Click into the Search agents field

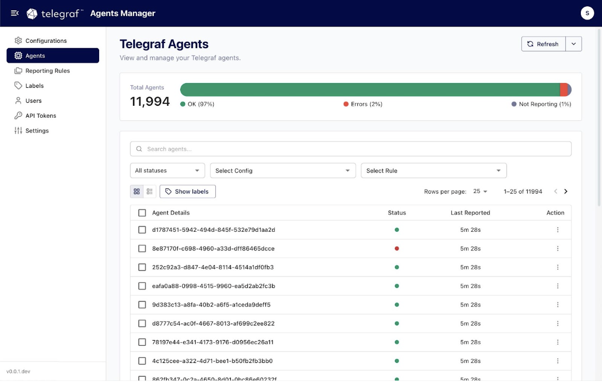pos(351,149)
